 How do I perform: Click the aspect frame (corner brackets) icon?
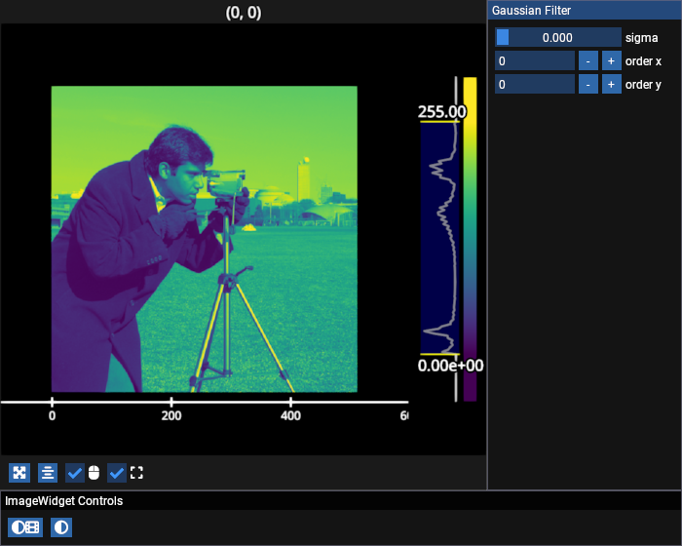point(136,473)
